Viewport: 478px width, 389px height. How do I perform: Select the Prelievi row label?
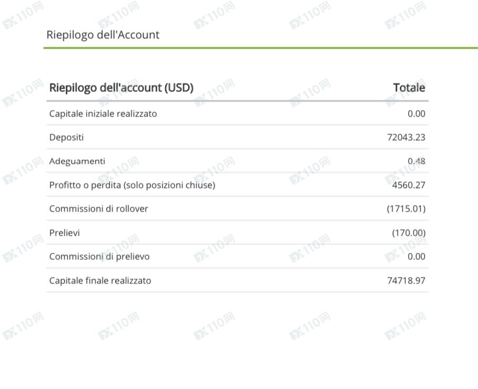click(x=65, y=233)
